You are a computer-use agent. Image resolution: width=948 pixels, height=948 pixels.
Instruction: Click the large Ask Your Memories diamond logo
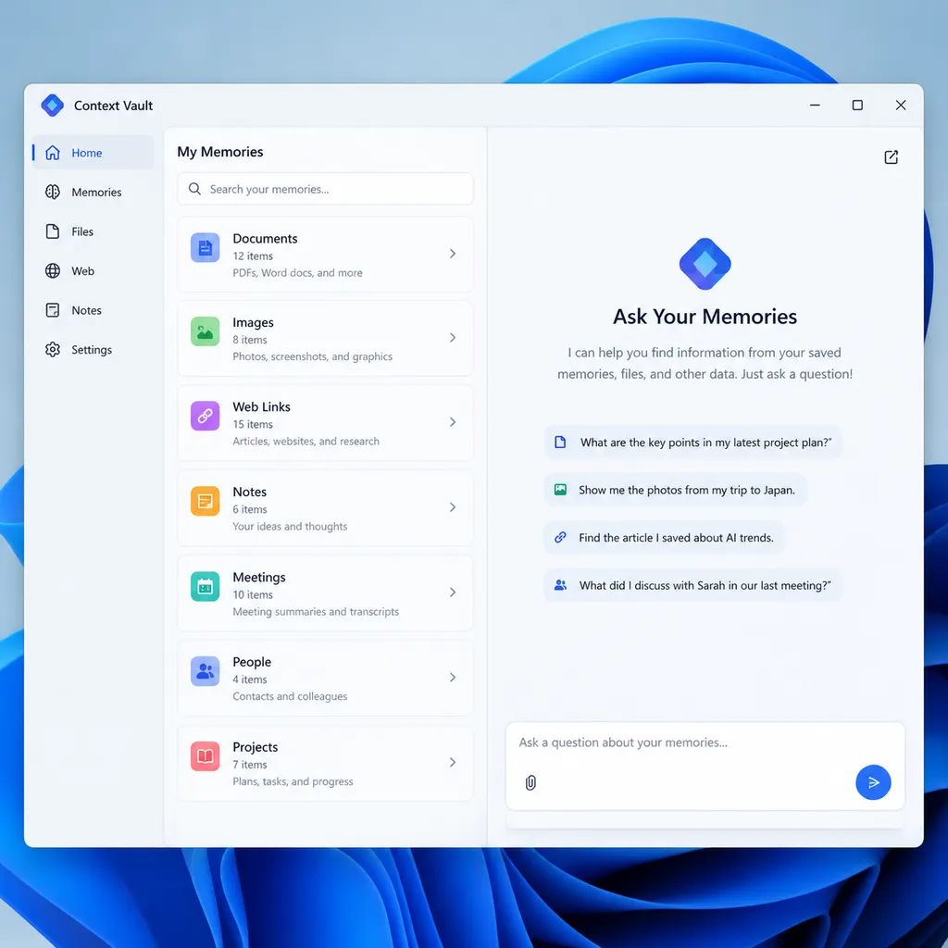pyautogui.click(x=705, y=264)
